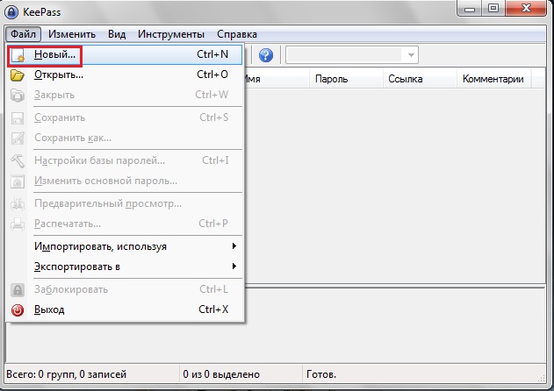Screen dimensions: 554x391
Task: Click the New database icon in File menu
Action: [18, 55]
